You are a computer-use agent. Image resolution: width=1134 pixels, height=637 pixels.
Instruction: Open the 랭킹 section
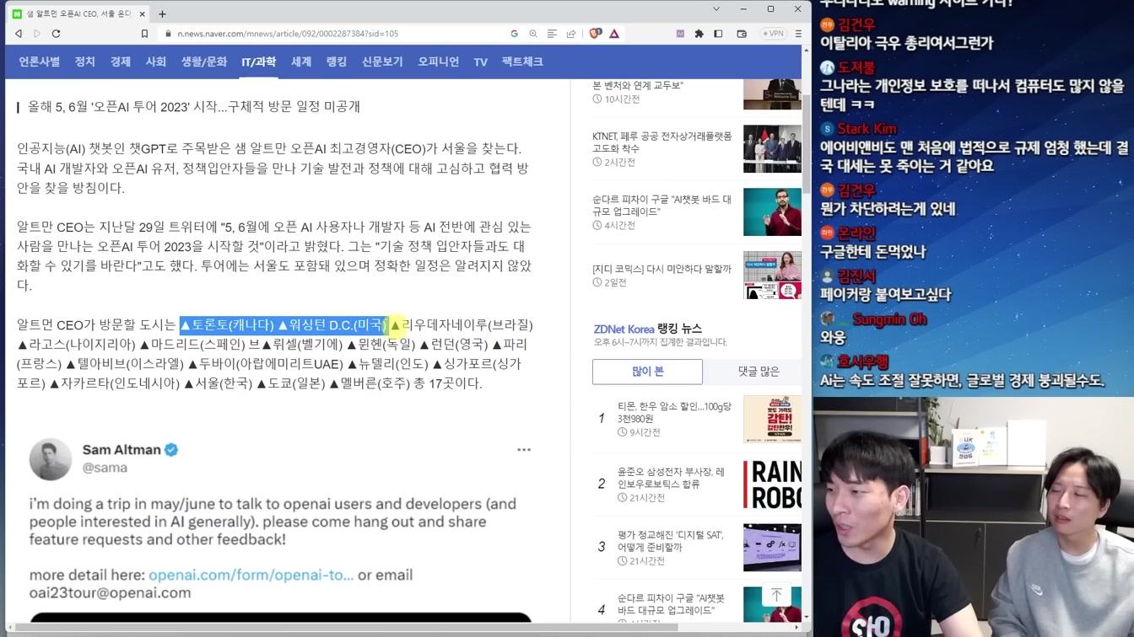coord(337,62)
